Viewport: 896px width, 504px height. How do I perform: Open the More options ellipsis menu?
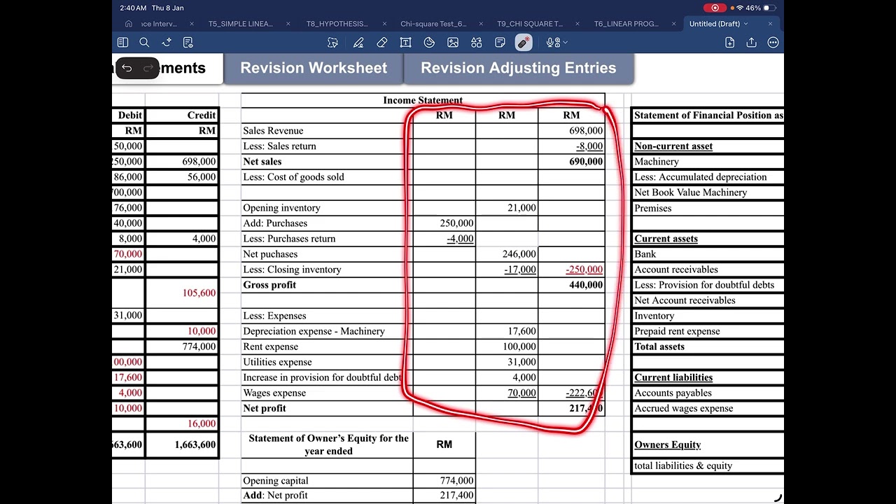tap(773, 43)
